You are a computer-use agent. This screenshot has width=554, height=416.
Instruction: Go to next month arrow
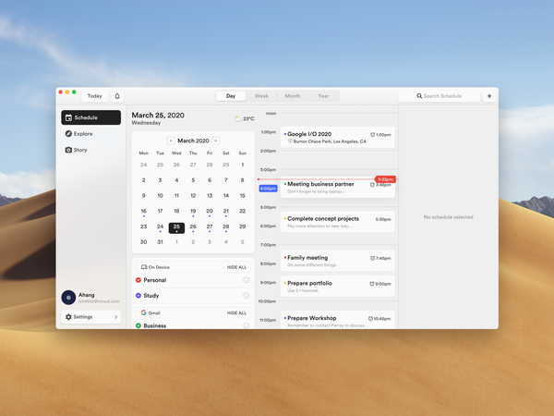coord(216,141)
